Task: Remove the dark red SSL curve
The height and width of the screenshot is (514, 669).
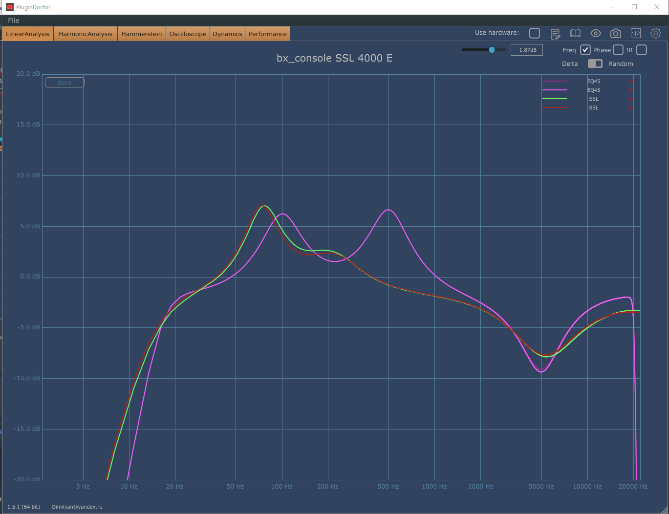Action: coord(630,108)
